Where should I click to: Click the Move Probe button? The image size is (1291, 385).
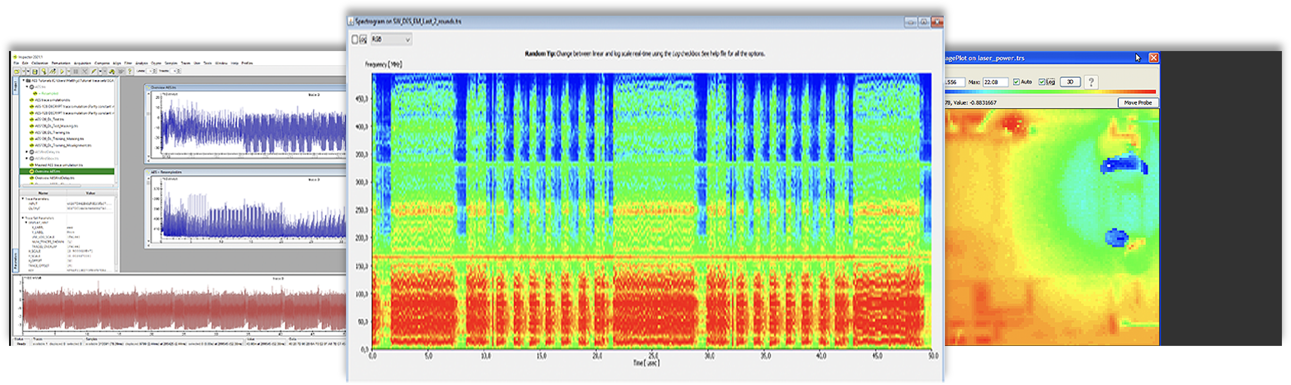click(1138, 103)
